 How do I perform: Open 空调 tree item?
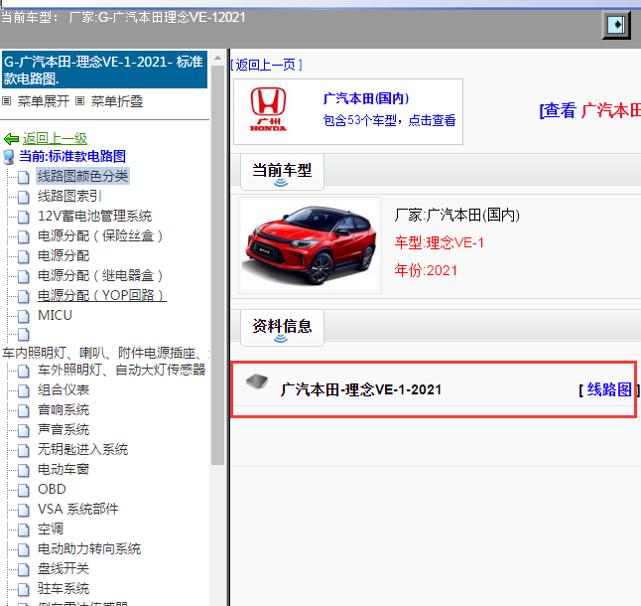51,529
